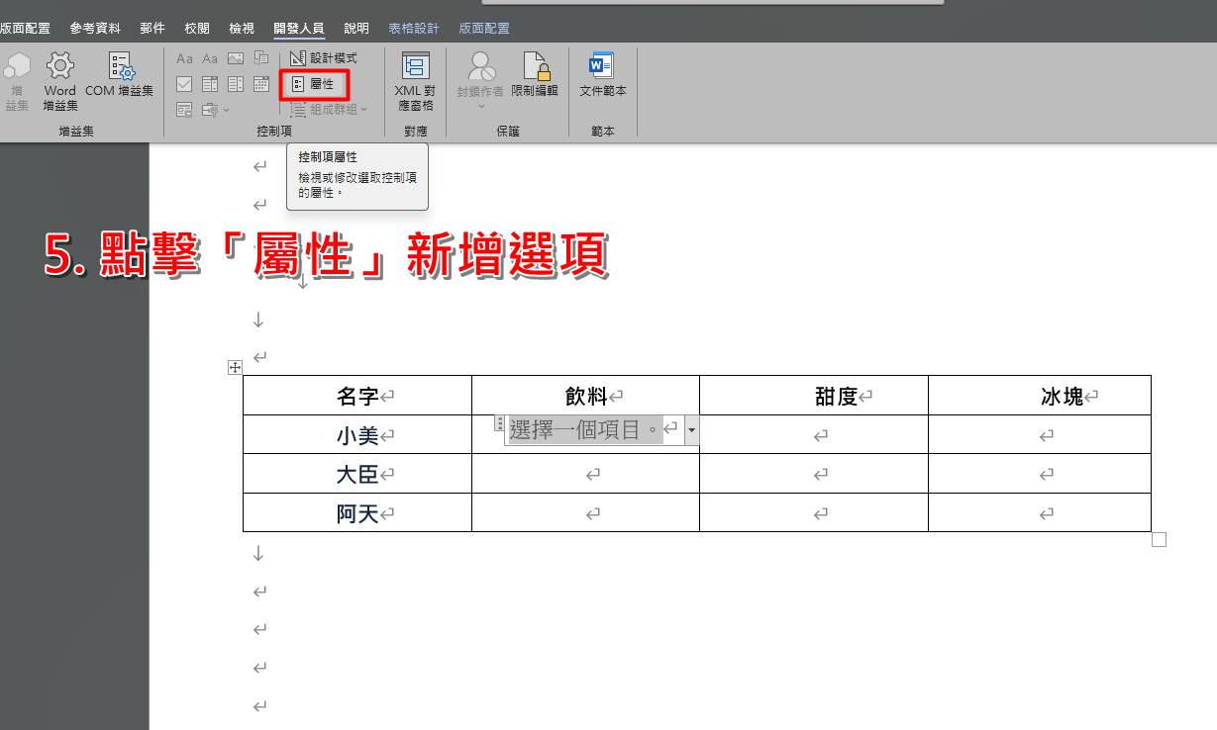Click the 甜度 header cell

[x=814, y=396]
